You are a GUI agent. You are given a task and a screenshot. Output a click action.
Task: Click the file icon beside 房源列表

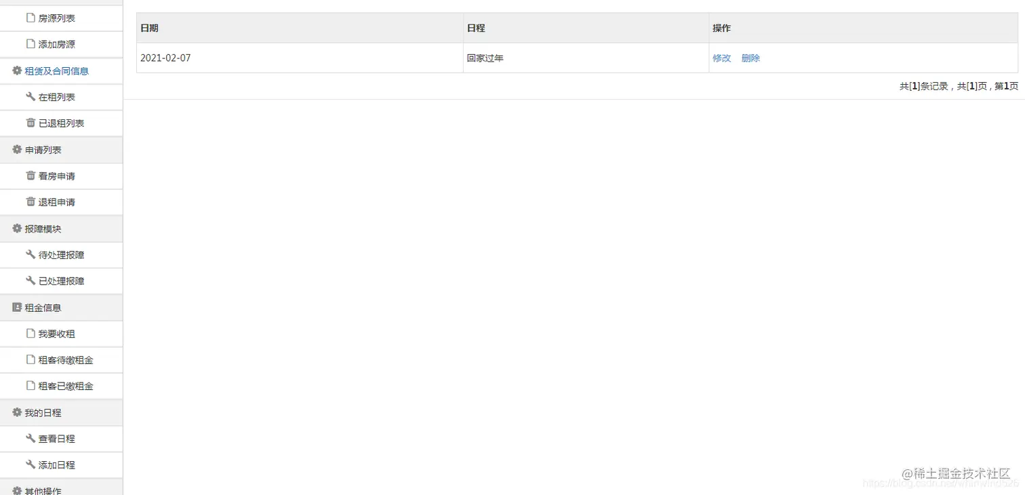(x=30, y=18)
